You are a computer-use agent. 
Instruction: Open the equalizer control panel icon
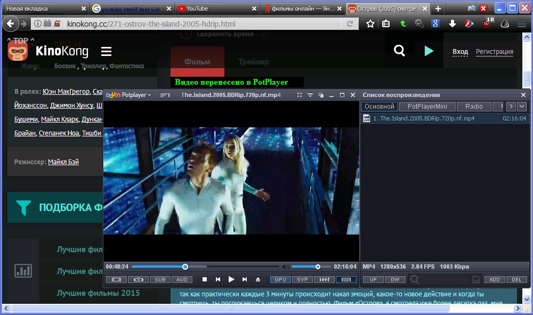click(324, 279)
